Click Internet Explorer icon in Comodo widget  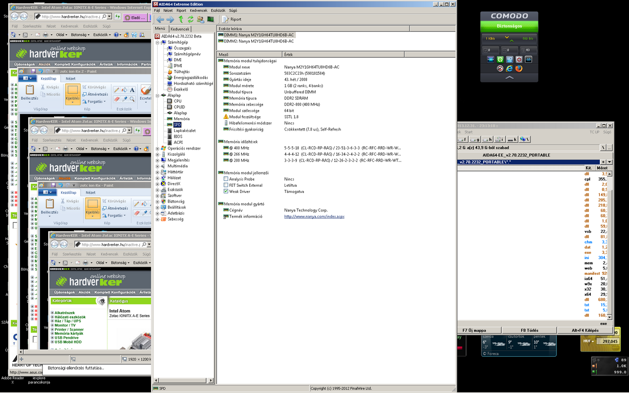tap(509, 69)
